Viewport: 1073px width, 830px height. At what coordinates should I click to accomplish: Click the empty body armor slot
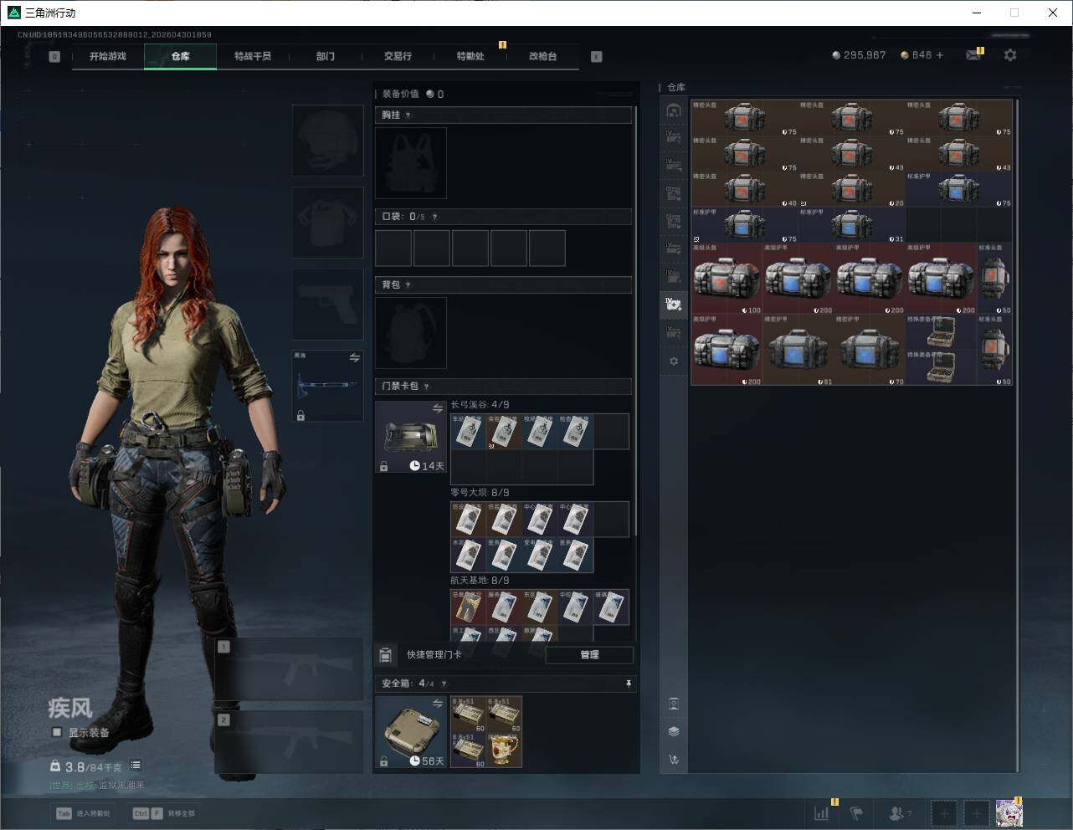[328, 223]
